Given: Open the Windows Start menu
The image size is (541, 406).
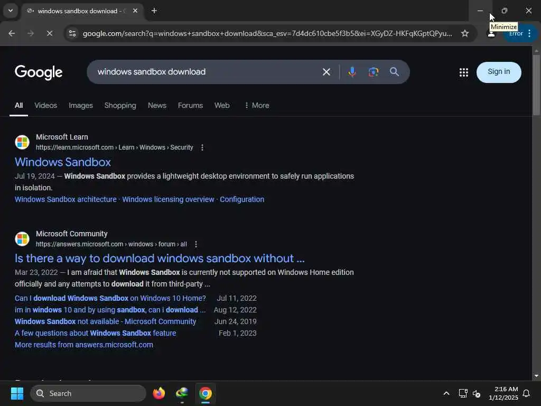Looking at the screenshot, I should click(17, 393).
